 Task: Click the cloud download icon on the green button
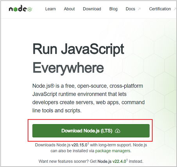tap(118, 131)
